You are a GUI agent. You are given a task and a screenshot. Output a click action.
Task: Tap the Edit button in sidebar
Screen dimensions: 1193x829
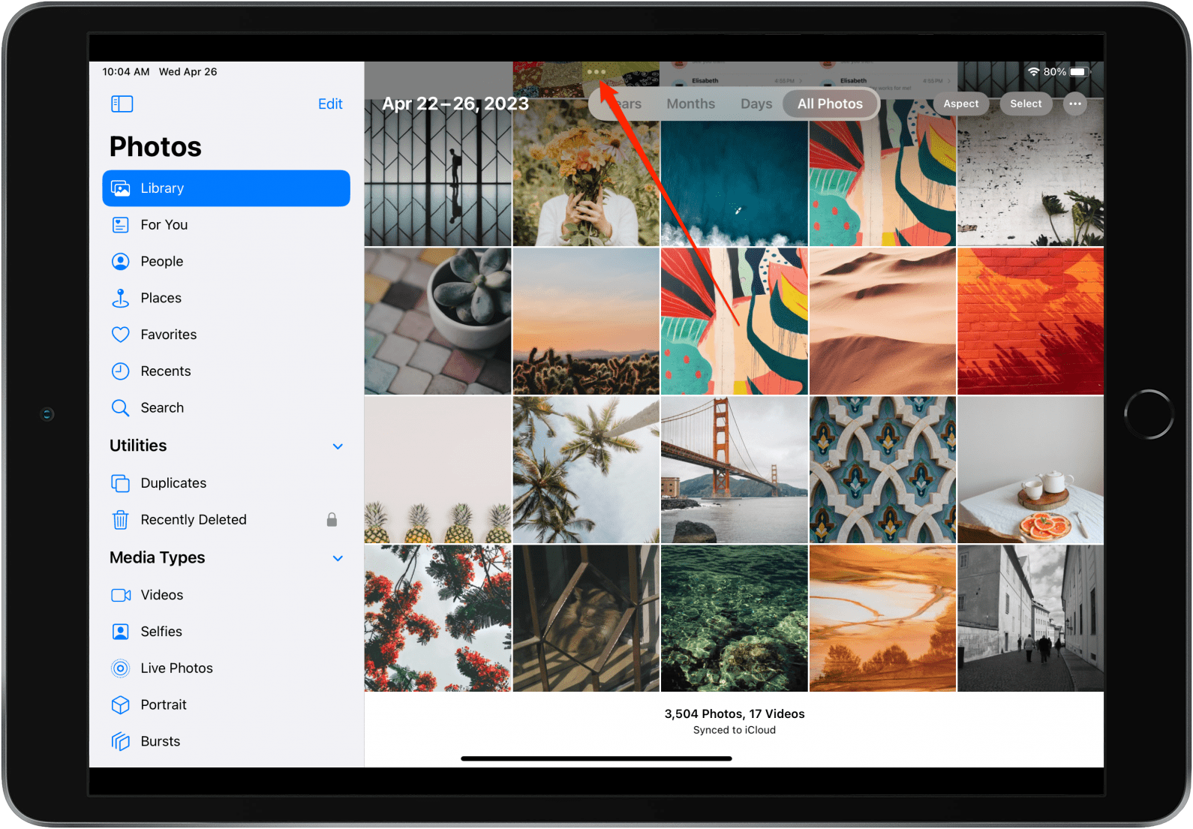tap(330, 104)
